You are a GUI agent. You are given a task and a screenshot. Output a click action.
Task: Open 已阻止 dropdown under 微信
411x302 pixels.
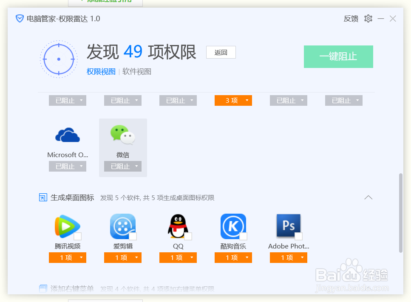123,167
